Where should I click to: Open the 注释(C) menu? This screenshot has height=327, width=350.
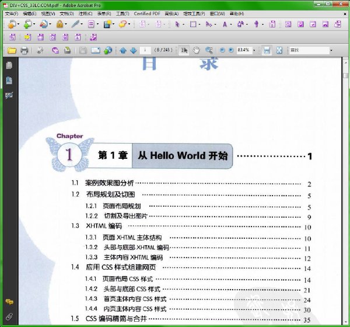coord(85,14)
